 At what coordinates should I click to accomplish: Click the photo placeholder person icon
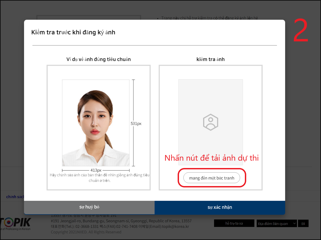pos(210,122)
